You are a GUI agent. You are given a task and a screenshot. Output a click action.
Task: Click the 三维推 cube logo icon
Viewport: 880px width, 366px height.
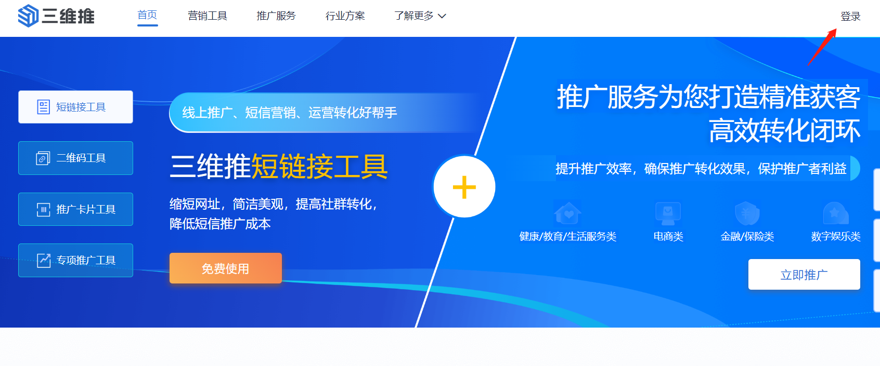pos(28,16)
